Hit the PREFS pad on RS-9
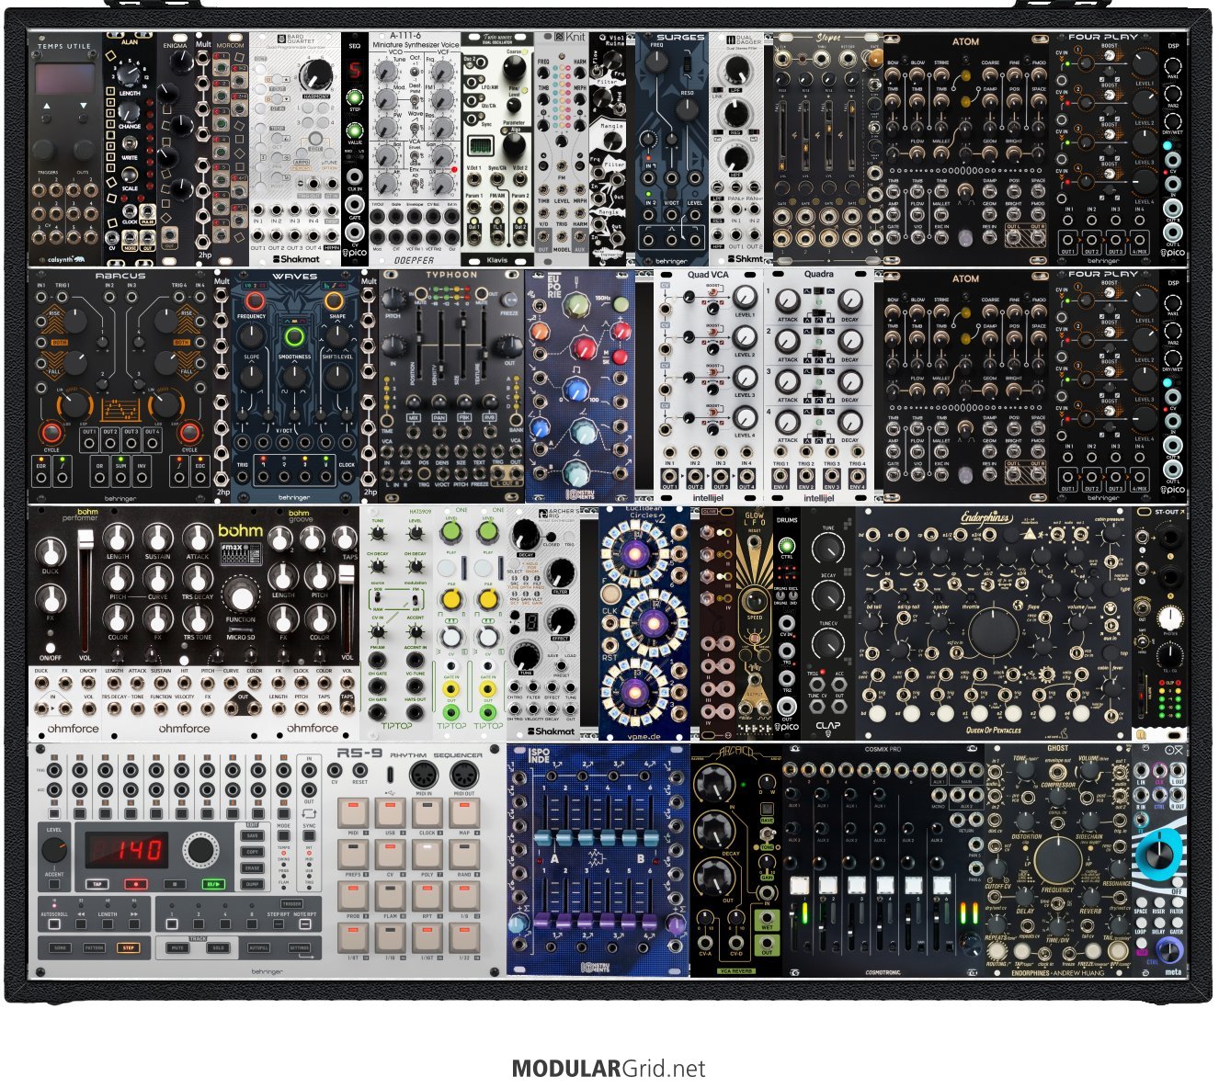 [x=353, y=855]
